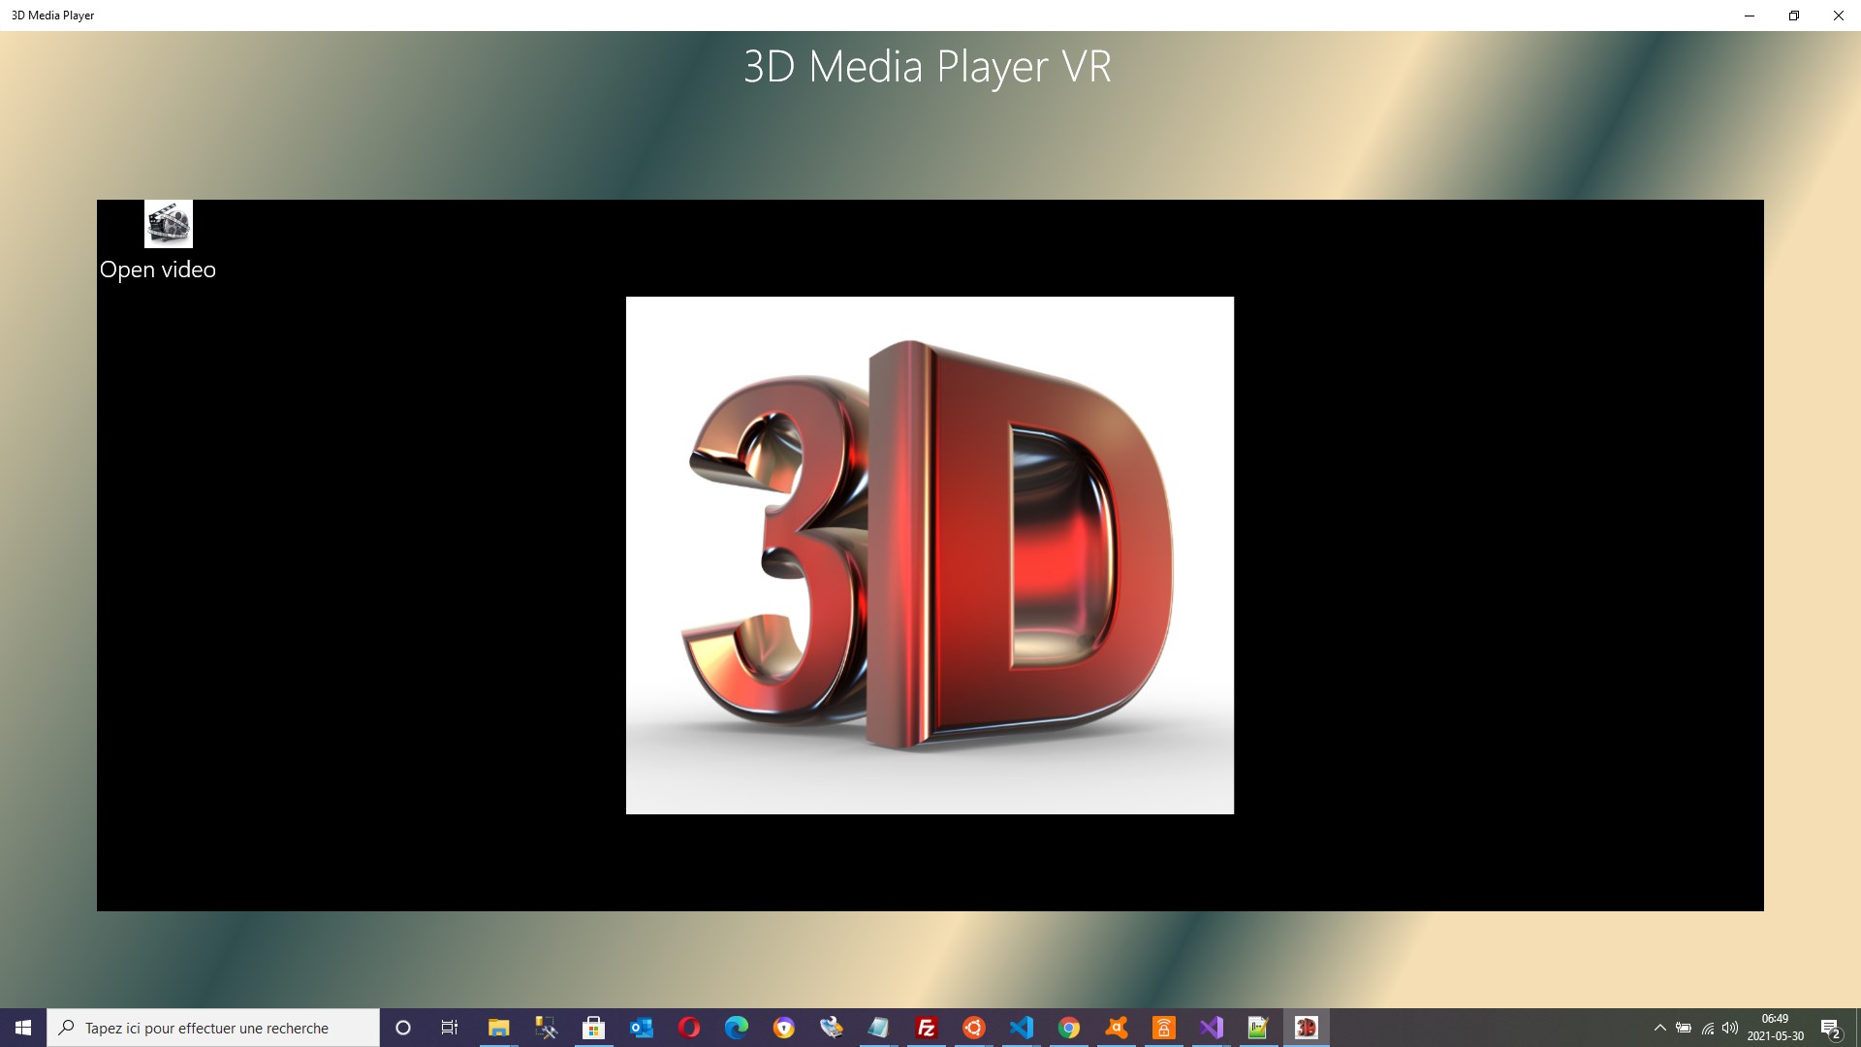This screenshot has height=1047, width=1861.
Task: Launch Visual Studio from the taskbar
Action: 1212,1028
